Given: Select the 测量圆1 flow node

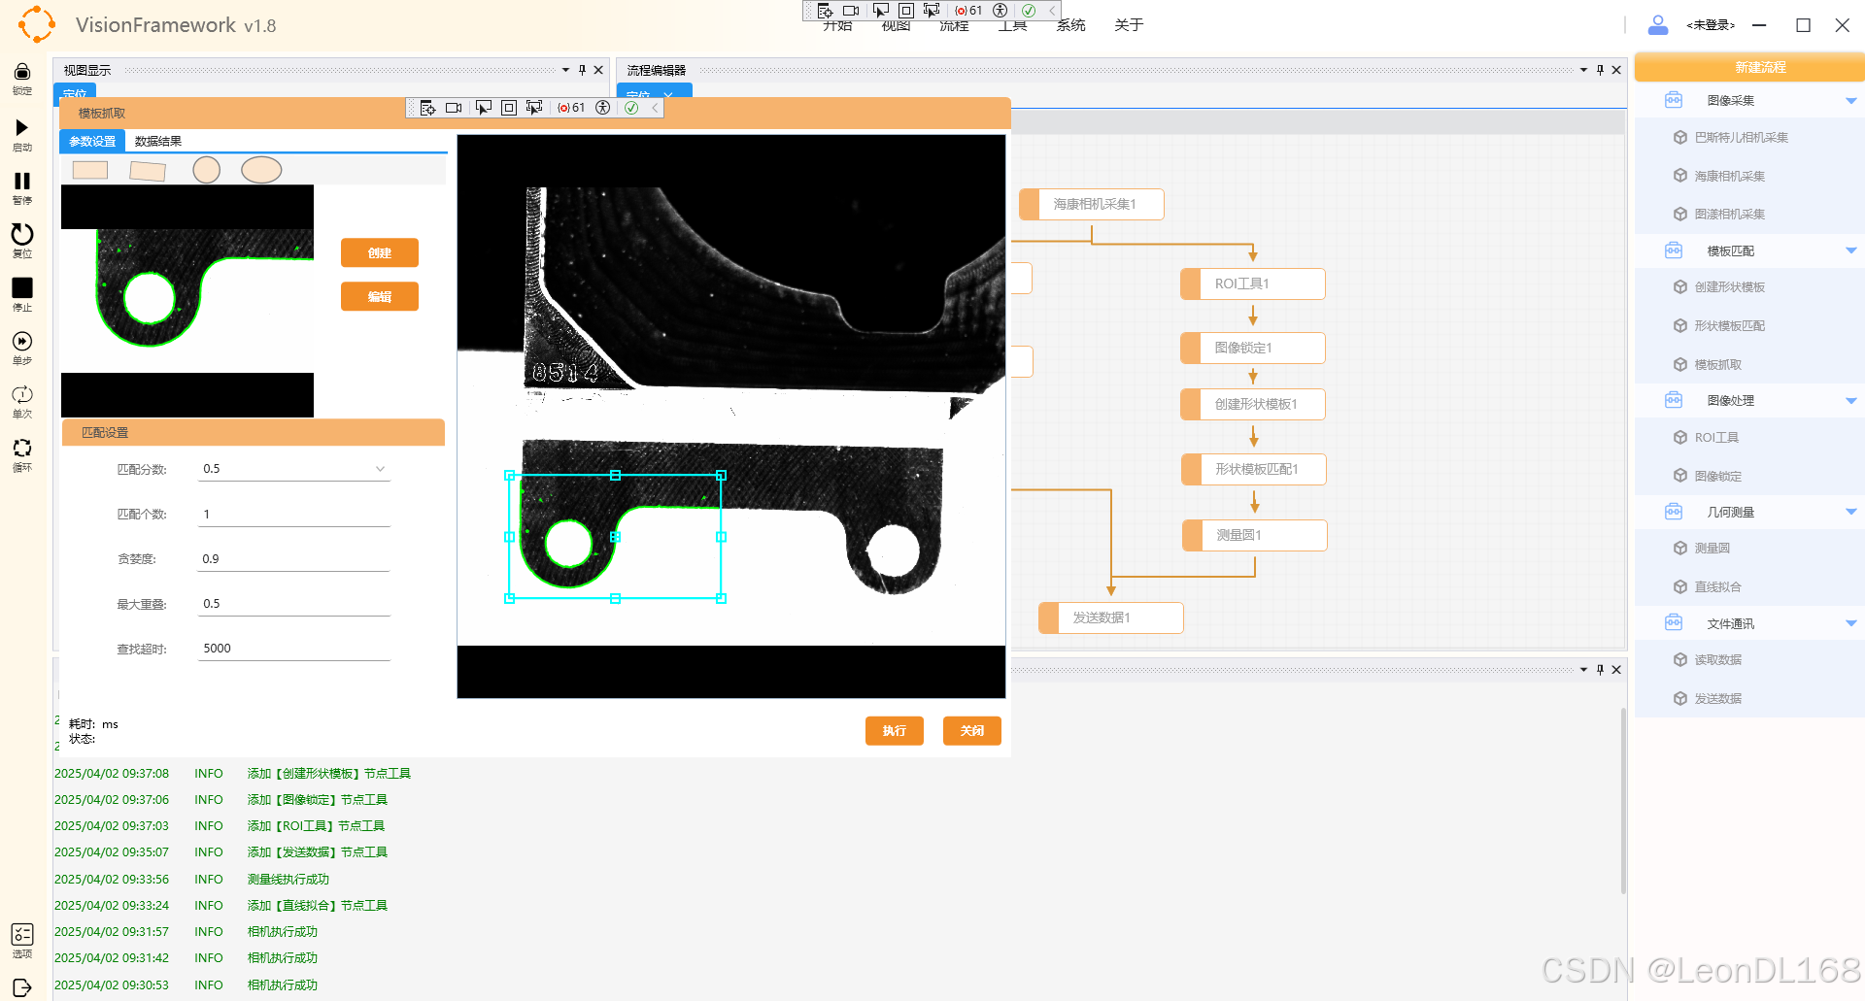Looking at the screenshot, I should pyautogui.click(x=1255, y=535).
